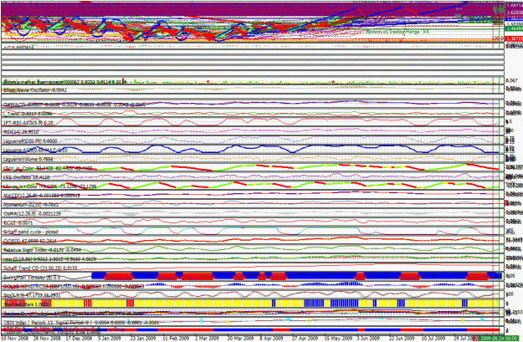
Task: Click the RCCI indicator label
Action: click(x=18, y=222)
